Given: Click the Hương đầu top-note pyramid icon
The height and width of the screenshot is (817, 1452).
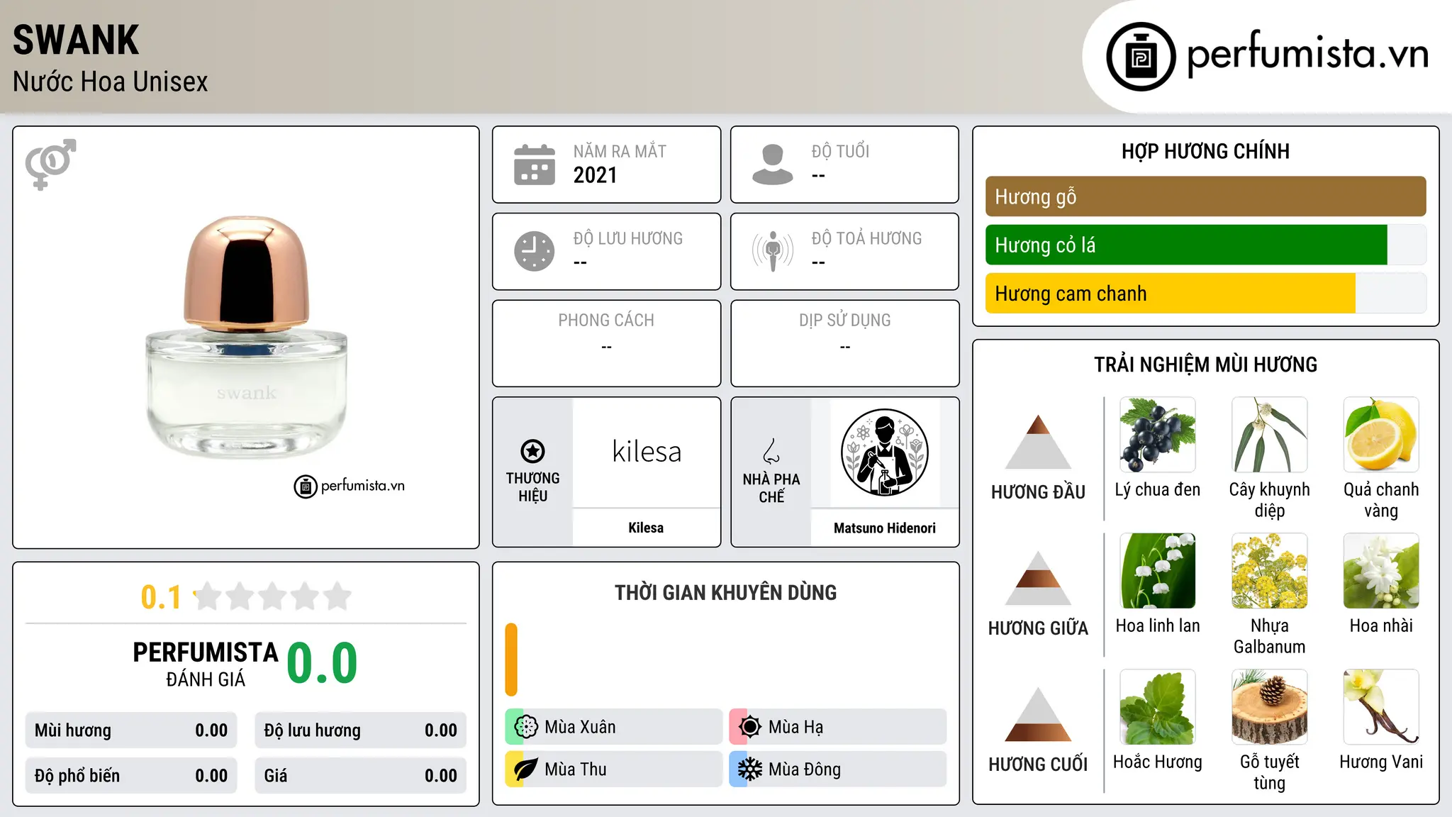Looking at the screenshot, I should point(1038,442).
